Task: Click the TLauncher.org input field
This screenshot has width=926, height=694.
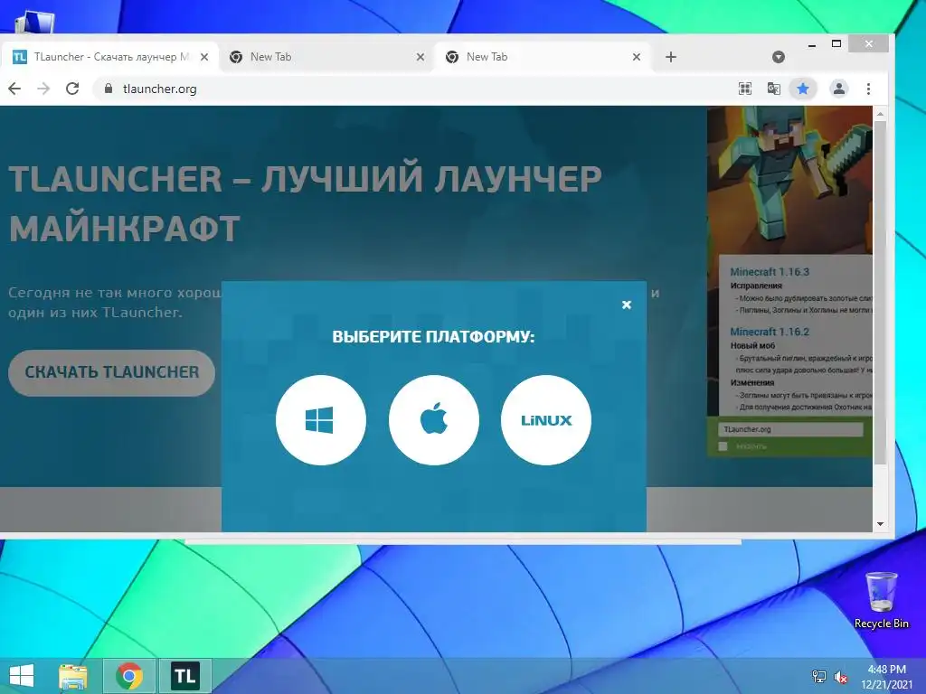Action: point(790,429)
